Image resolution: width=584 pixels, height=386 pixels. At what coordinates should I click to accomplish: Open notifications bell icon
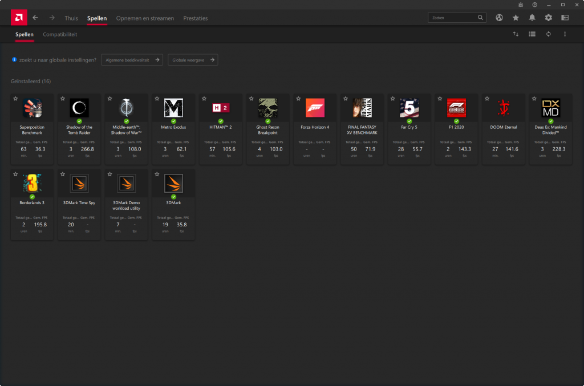click(x=532, y=18)
